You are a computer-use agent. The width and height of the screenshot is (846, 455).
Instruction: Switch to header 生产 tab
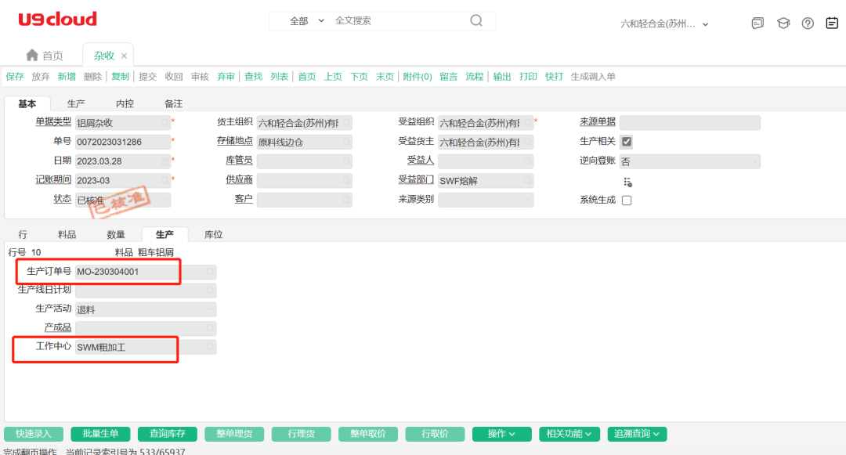click(76, 103)
